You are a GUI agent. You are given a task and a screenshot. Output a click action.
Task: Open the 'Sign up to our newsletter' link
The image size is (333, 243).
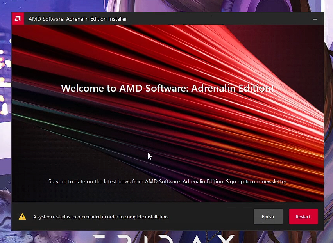coord(256,181)
